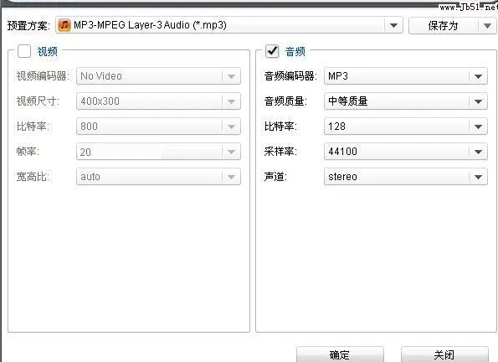The width and height of the screenshot is (498, 362).
Task: Click the MP3 music note preset icon
Action: click(64, 25)
